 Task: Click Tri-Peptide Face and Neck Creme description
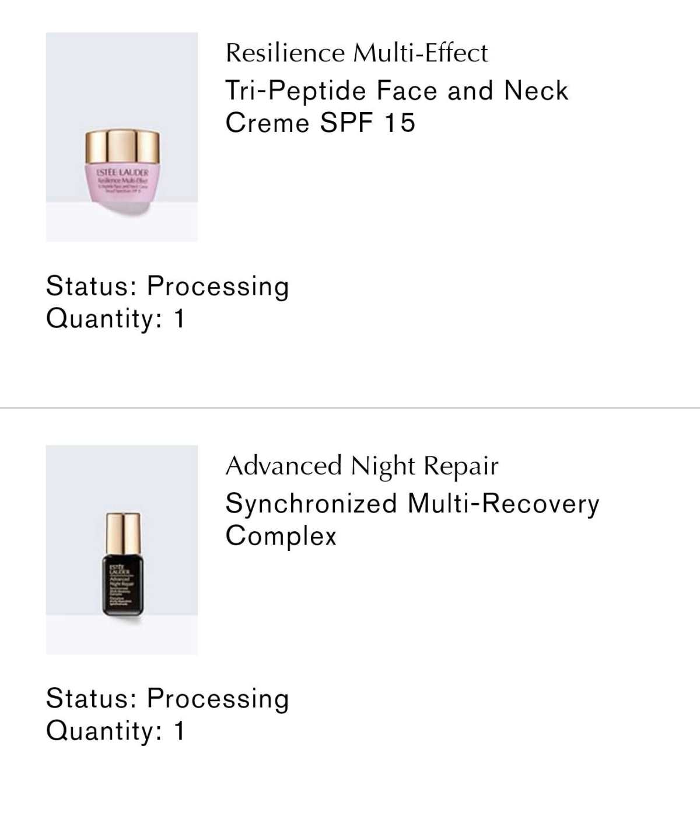[397, 107]
